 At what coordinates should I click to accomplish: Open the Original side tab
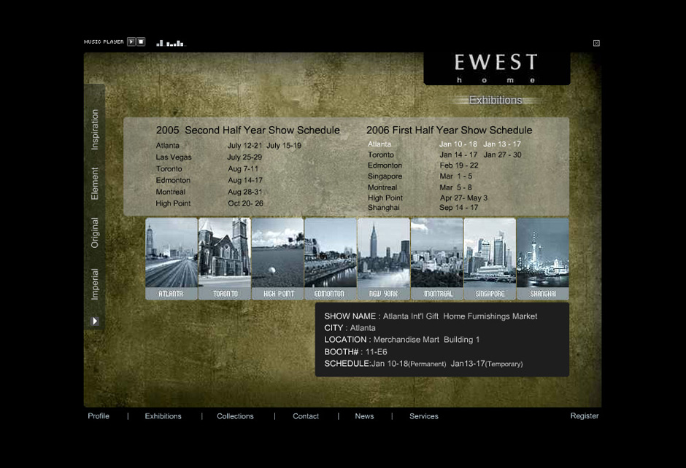tap(94, 233)
